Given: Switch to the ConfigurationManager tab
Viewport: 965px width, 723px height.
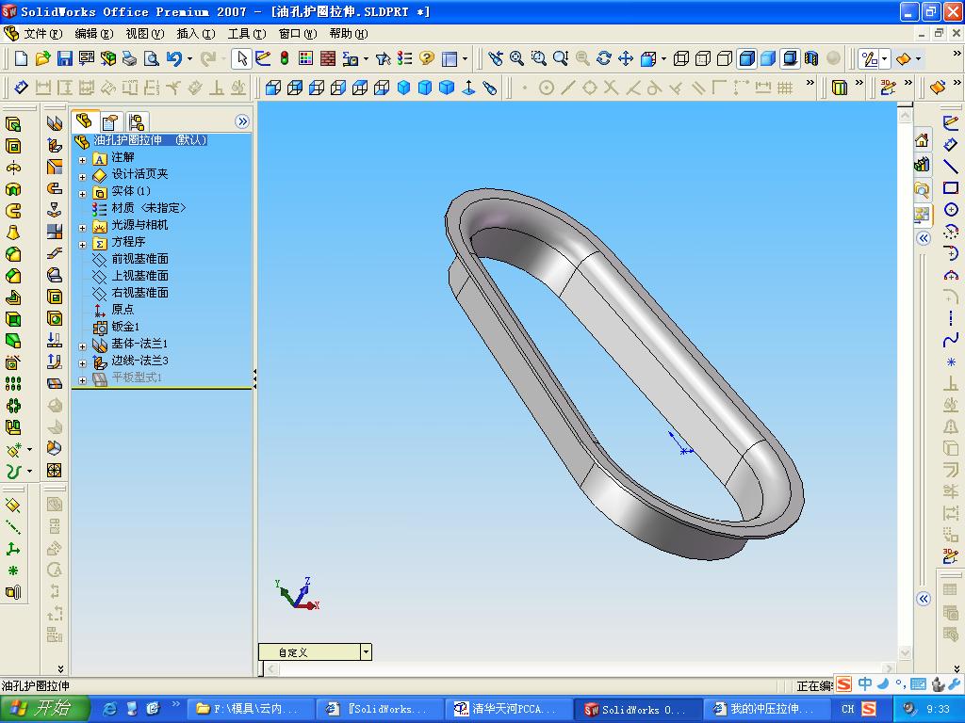Looking at the screenshot, I should click(x=137, y=121).
